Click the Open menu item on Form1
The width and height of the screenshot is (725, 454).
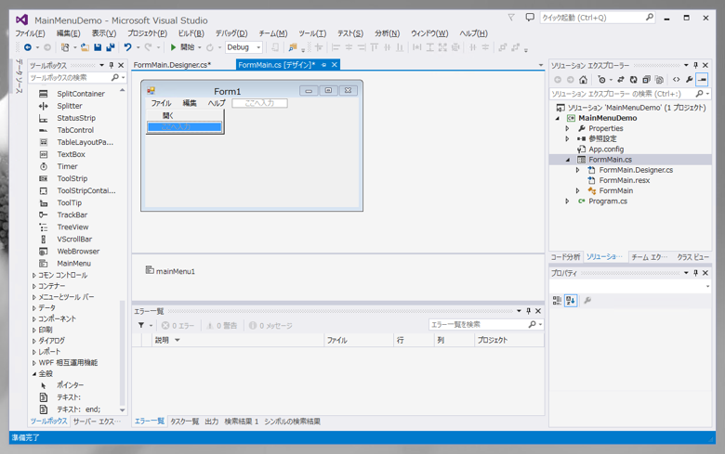pyautogui.click(x=168, y=115)
